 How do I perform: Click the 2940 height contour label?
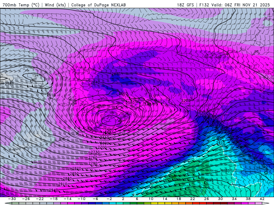click(53, 190)
